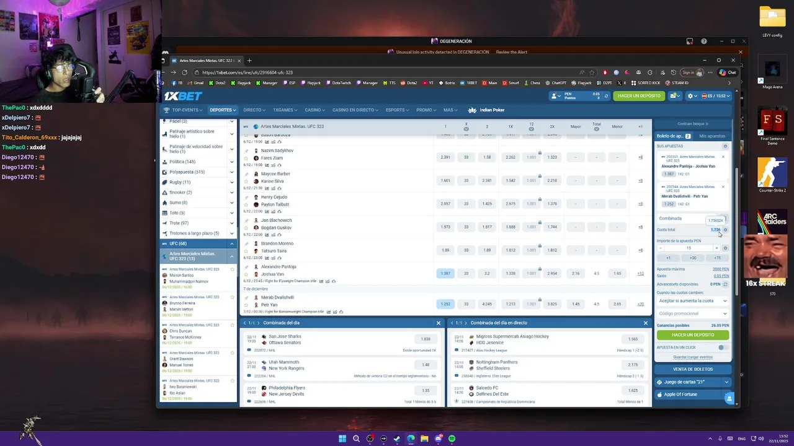Select odds 1.973 for Jan Blachowich
The width and height of the screenshot is (794, 446).
[445, 227]
